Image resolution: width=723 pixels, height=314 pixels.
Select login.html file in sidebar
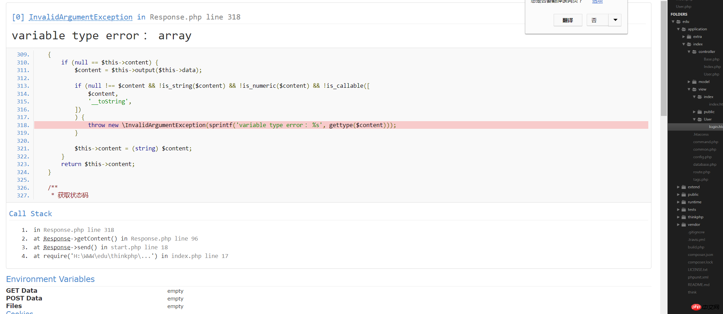point(716,127)
